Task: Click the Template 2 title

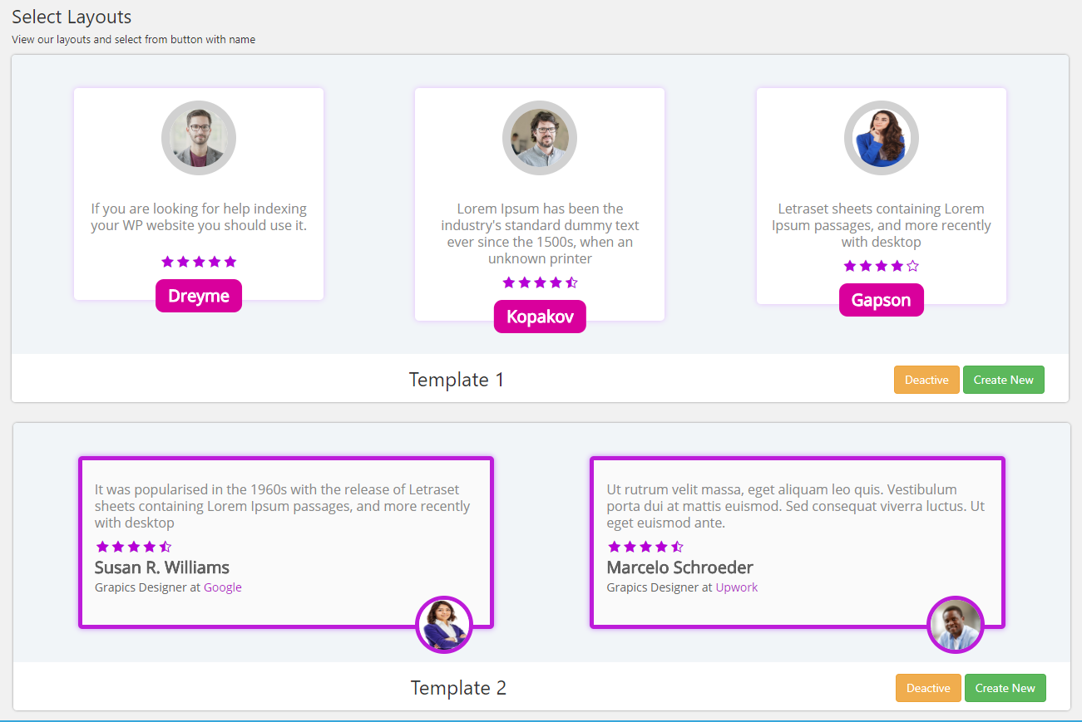Action: pyautogui.click(x=458, y=688)
